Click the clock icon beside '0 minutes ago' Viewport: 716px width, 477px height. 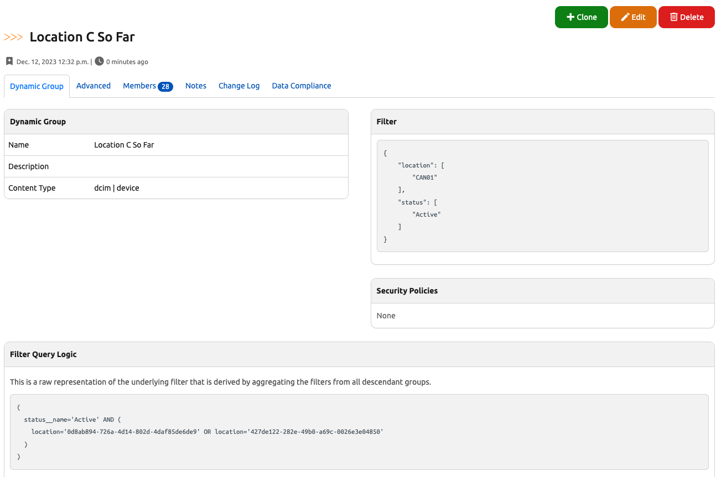click(99, 61)
